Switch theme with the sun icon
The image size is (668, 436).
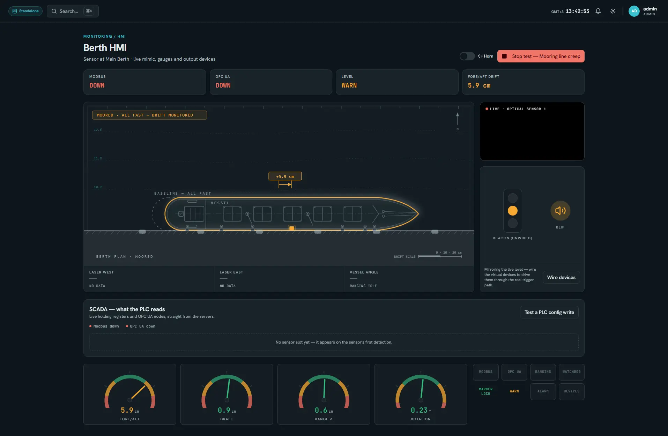[x=613, y=11]
